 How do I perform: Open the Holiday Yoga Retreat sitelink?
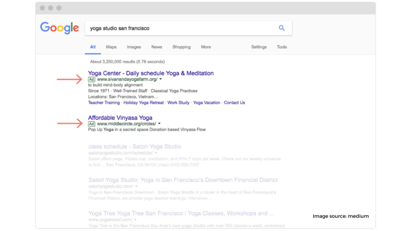point(143,103)
